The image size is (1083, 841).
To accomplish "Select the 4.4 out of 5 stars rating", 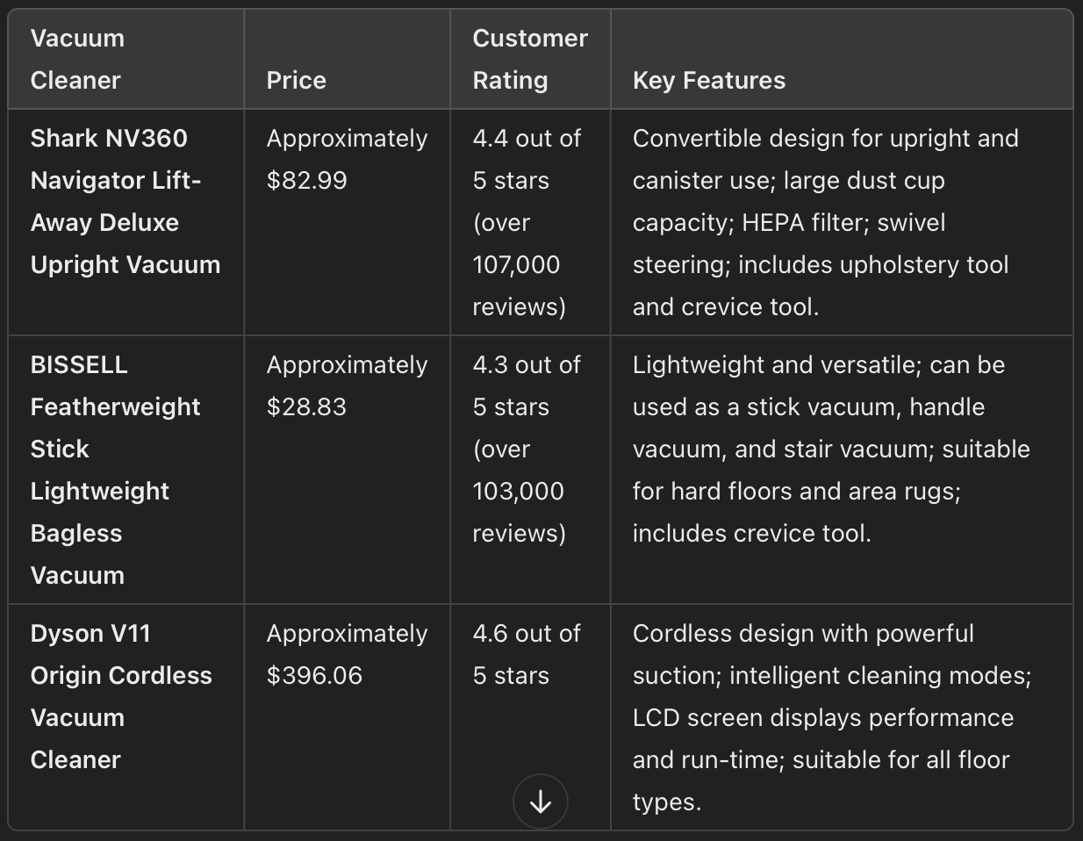I will click(x=527, y=159).
